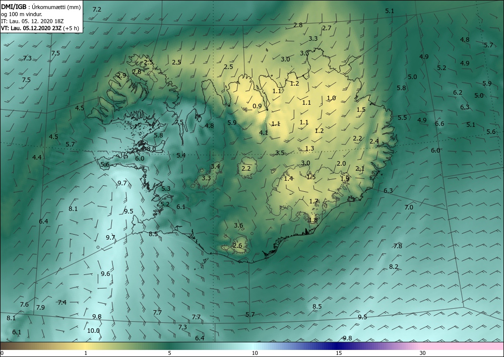Click the map value 7.2
Screen dimensions: 504x357
[97, 9]
